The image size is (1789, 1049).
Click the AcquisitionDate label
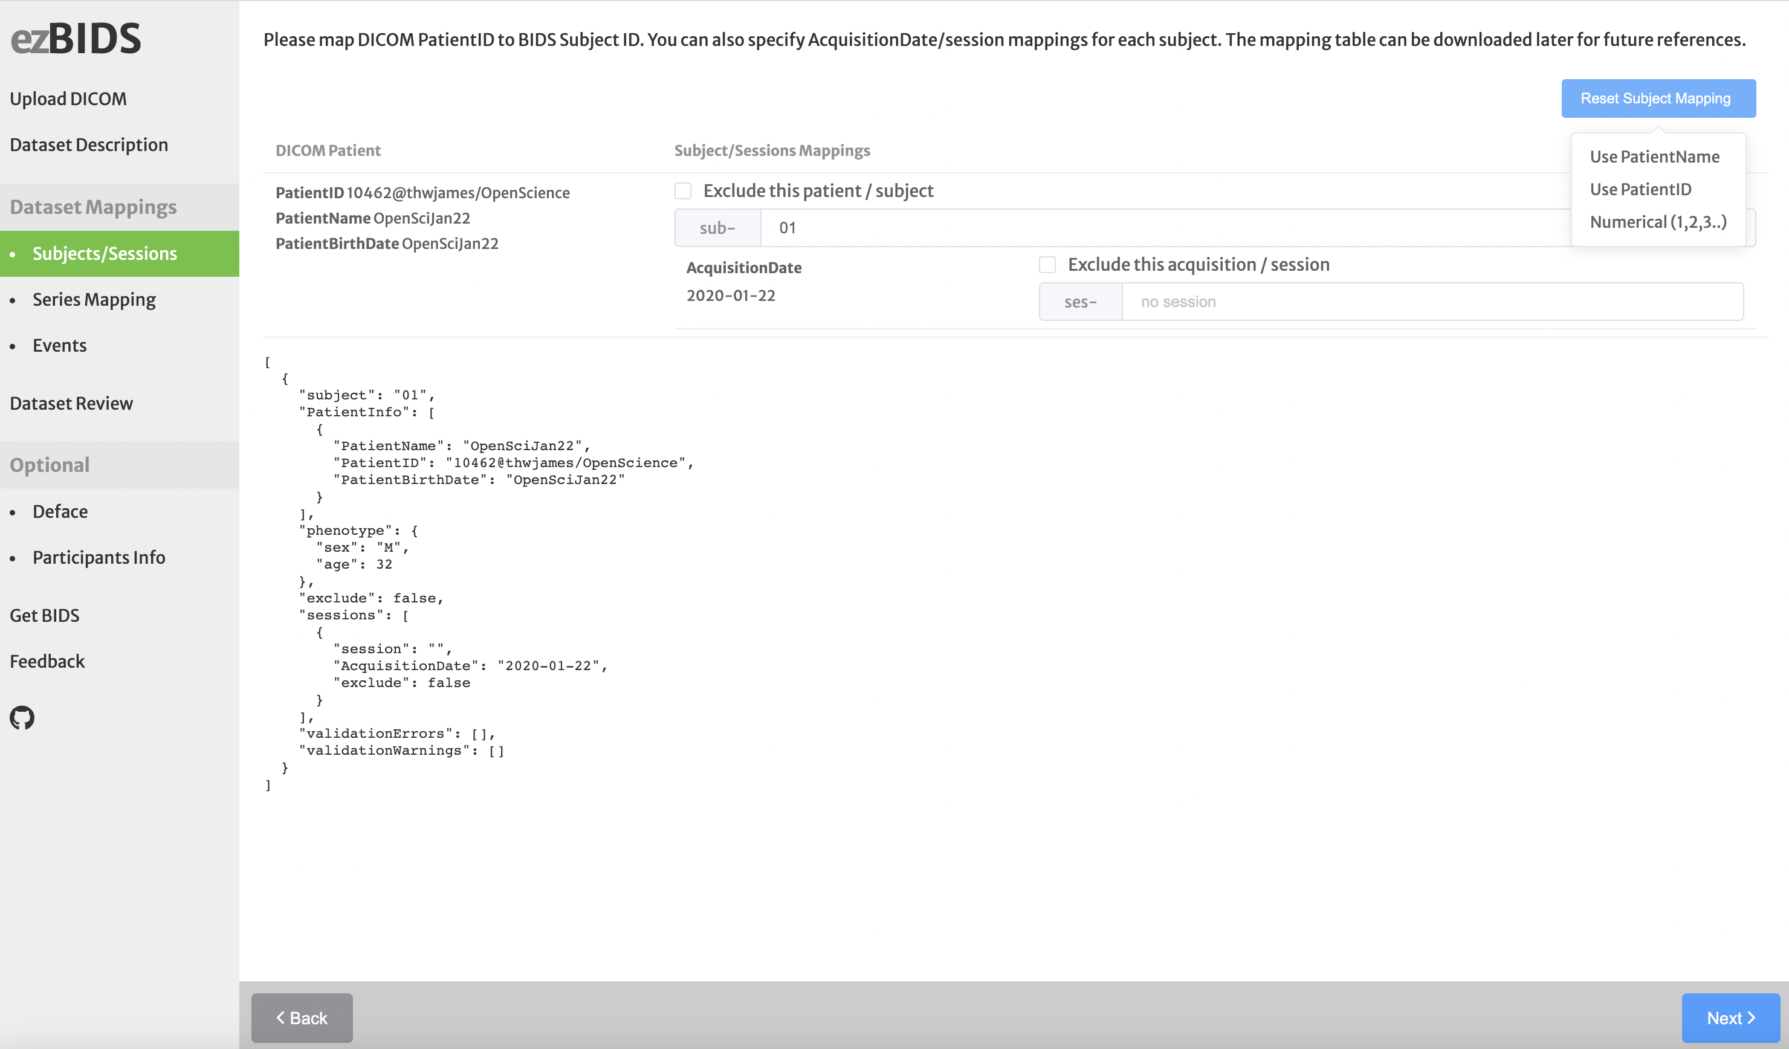tap(744, 268)
